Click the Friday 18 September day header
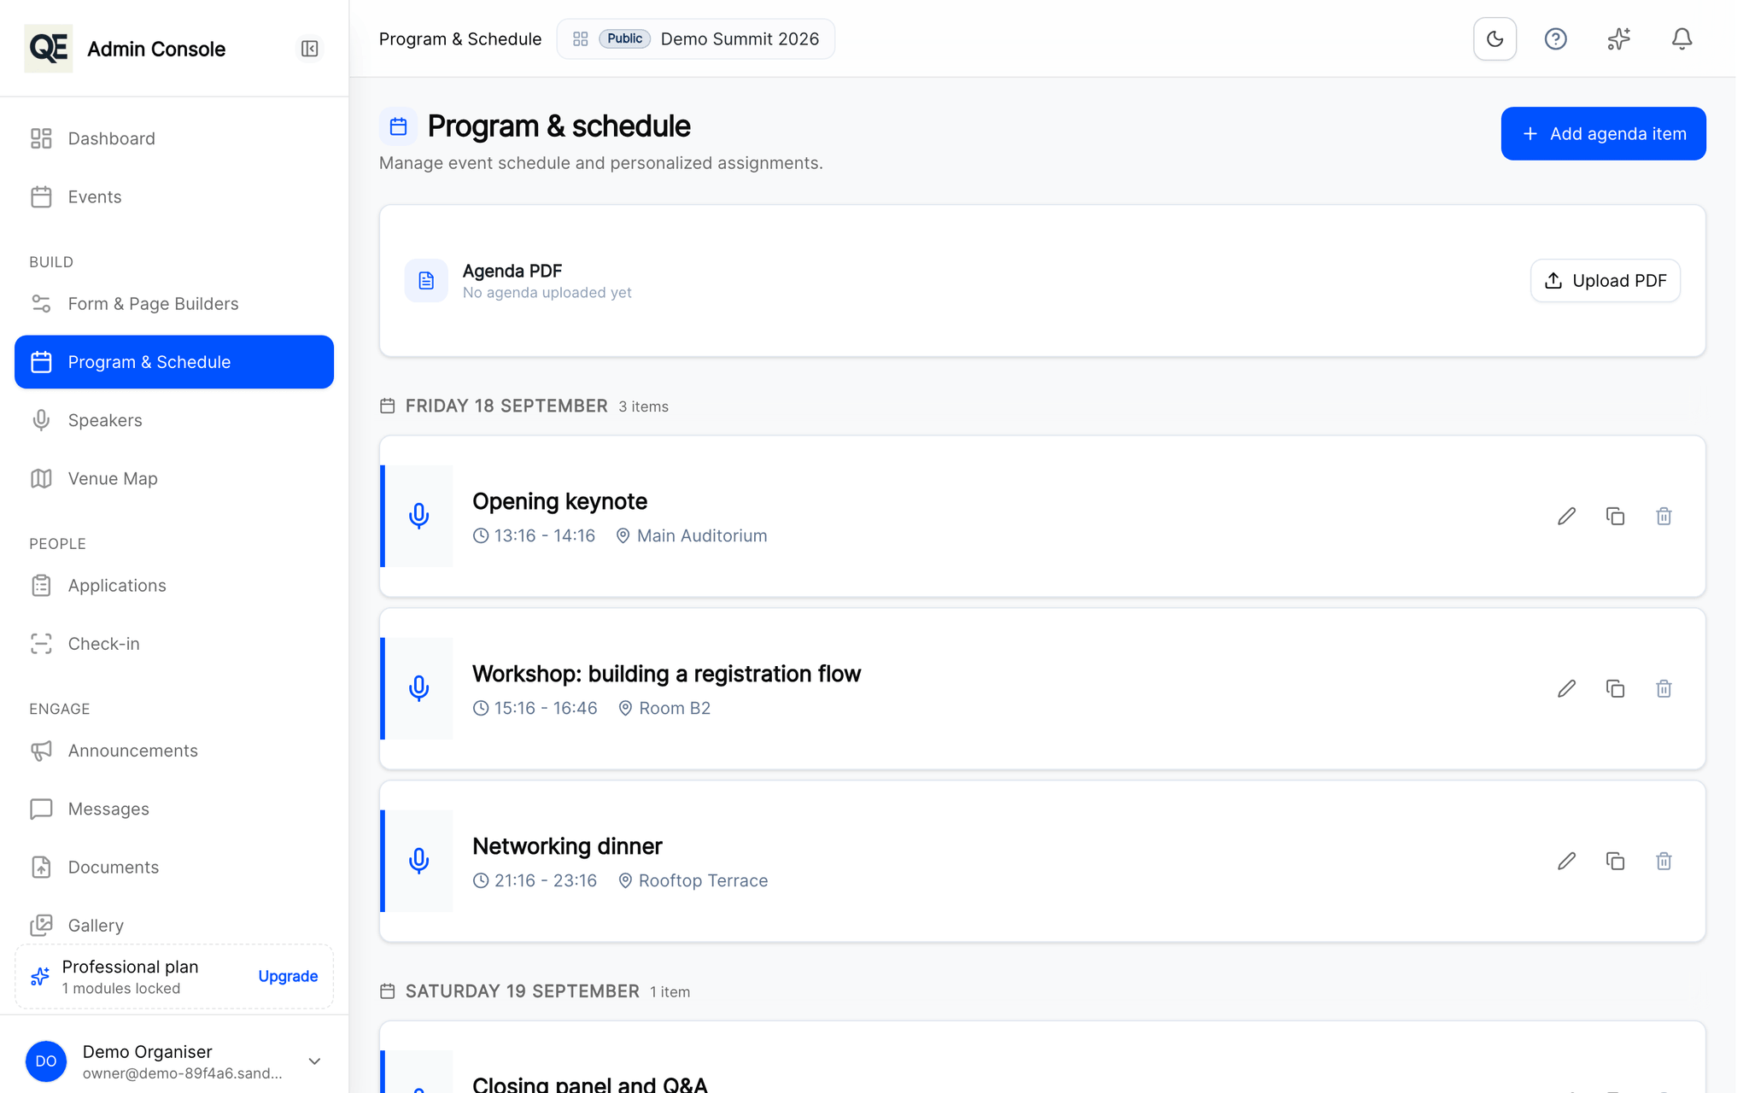Screen dimensions: 1749x1093 click(x=506, y=406)
